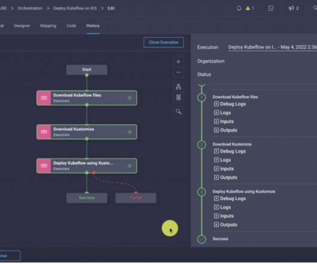Click the zoom in plus icon
The image size is (317, 264).
coord(178,62)
